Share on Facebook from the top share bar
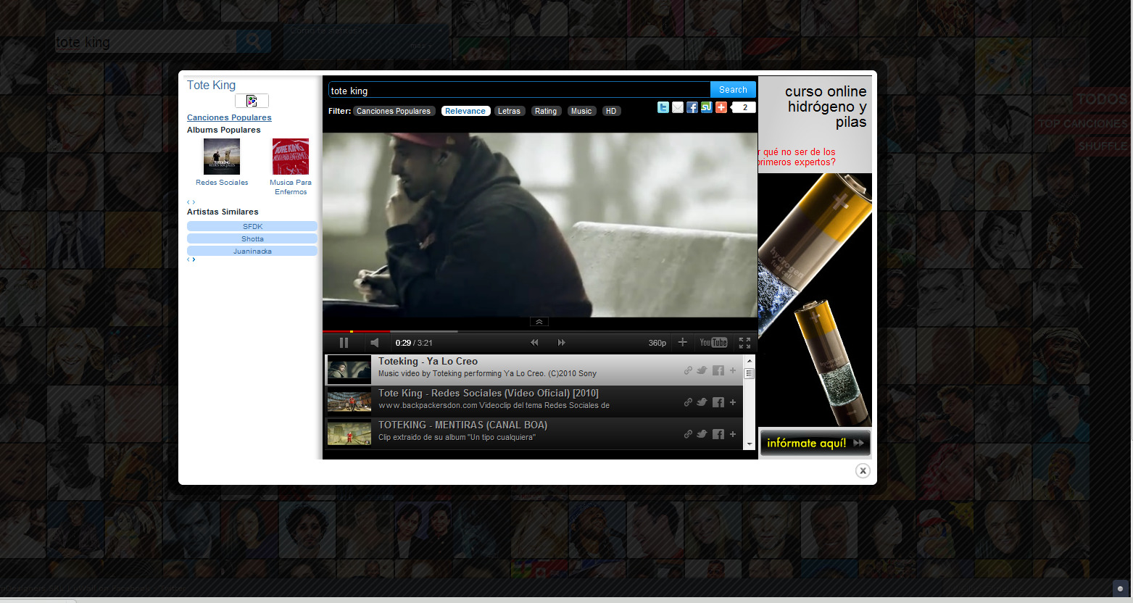The height and width of the screenshot is (603, 1133). pos(692,107)
